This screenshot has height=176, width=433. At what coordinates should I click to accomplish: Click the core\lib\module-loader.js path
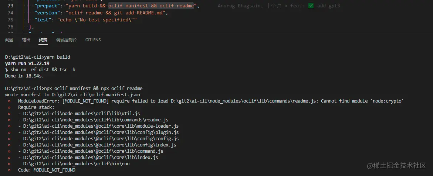coord(101,126)
